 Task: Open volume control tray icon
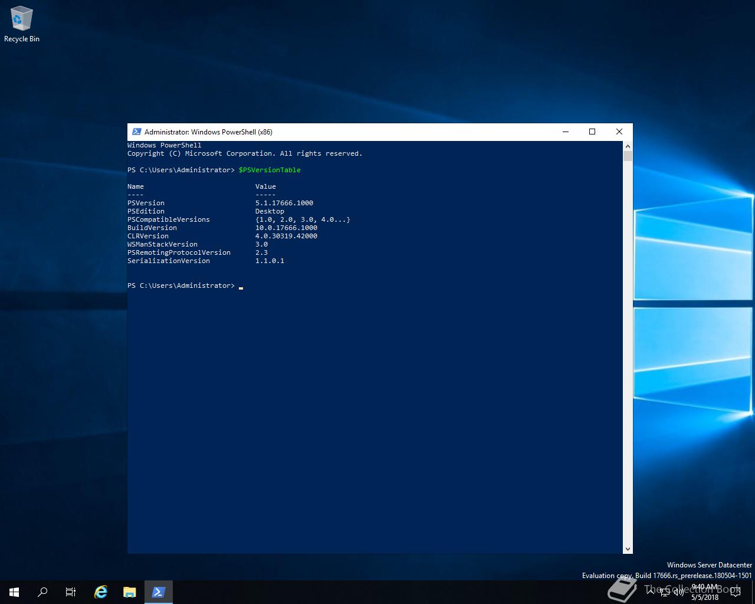click(678, 592)
